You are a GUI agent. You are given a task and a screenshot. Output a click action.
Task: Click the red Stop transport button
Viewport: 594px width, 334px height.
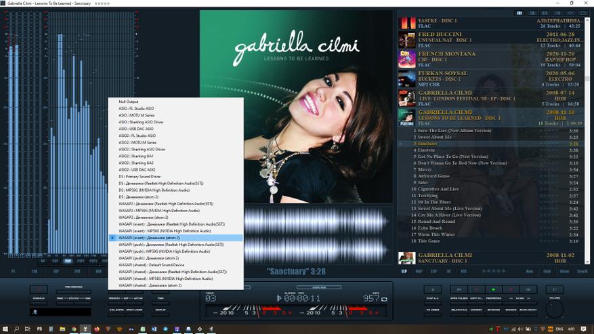pos(511,289)
